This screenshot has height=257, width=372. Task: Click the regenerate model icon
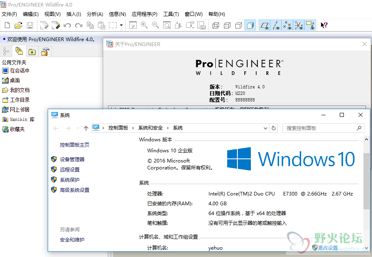click(44, 25)
